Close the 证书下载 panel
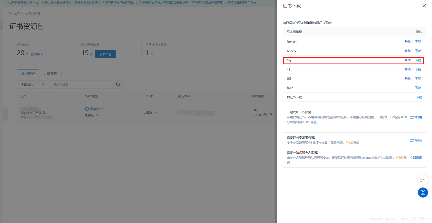This screenshot has height=223, width=432. (424, 6)
